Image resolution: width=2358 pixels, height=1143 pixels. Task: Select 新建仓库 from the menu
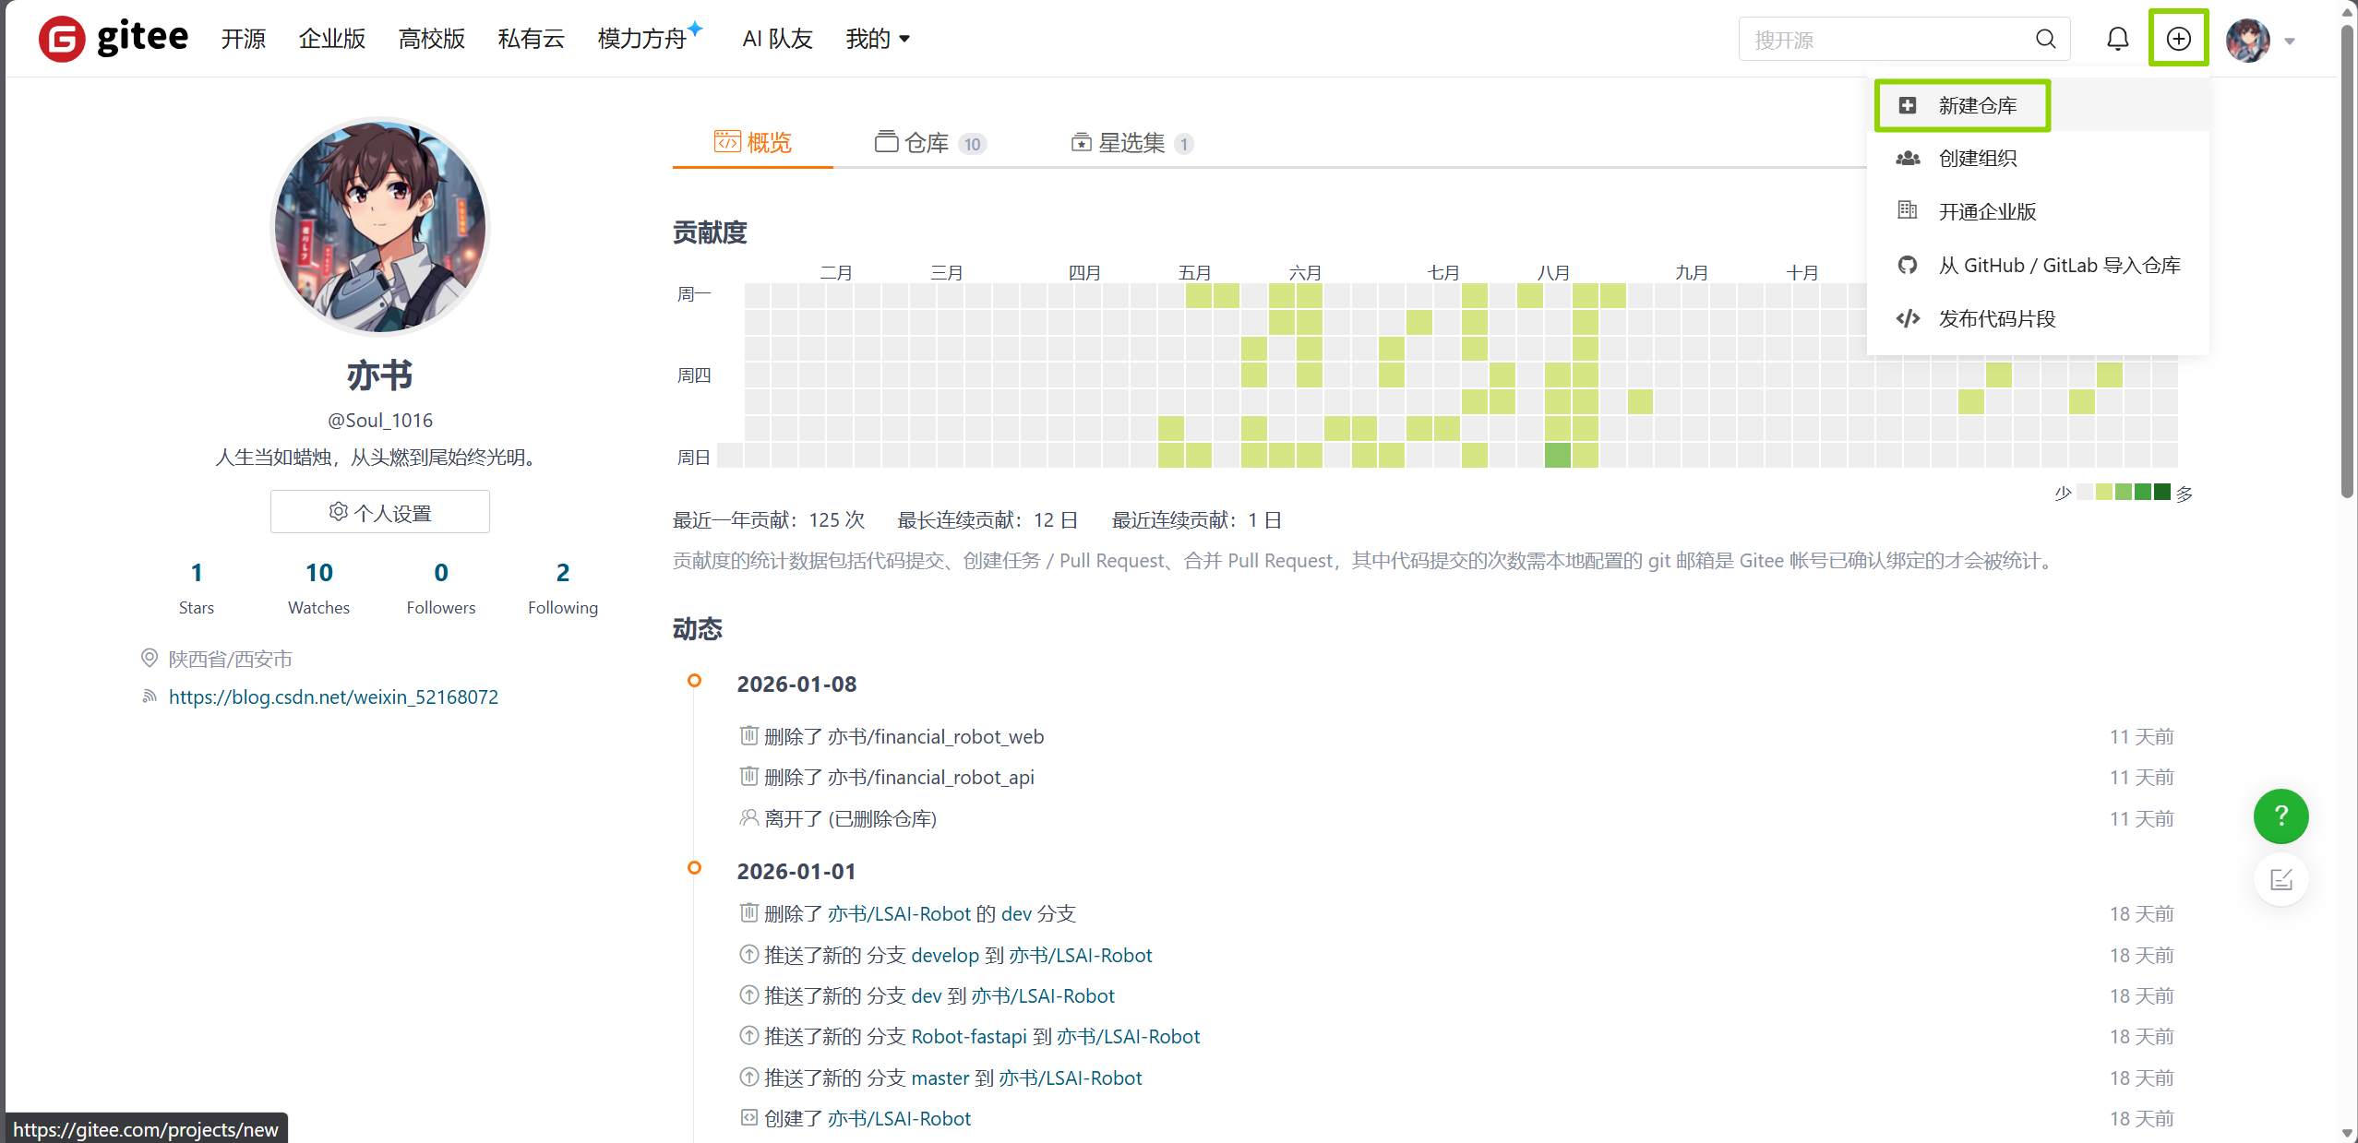1976,105
